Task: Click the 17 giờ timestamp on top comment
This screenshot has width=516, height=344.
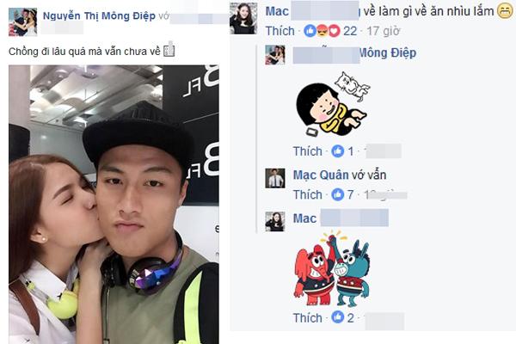Action: (x=383, y=31)
